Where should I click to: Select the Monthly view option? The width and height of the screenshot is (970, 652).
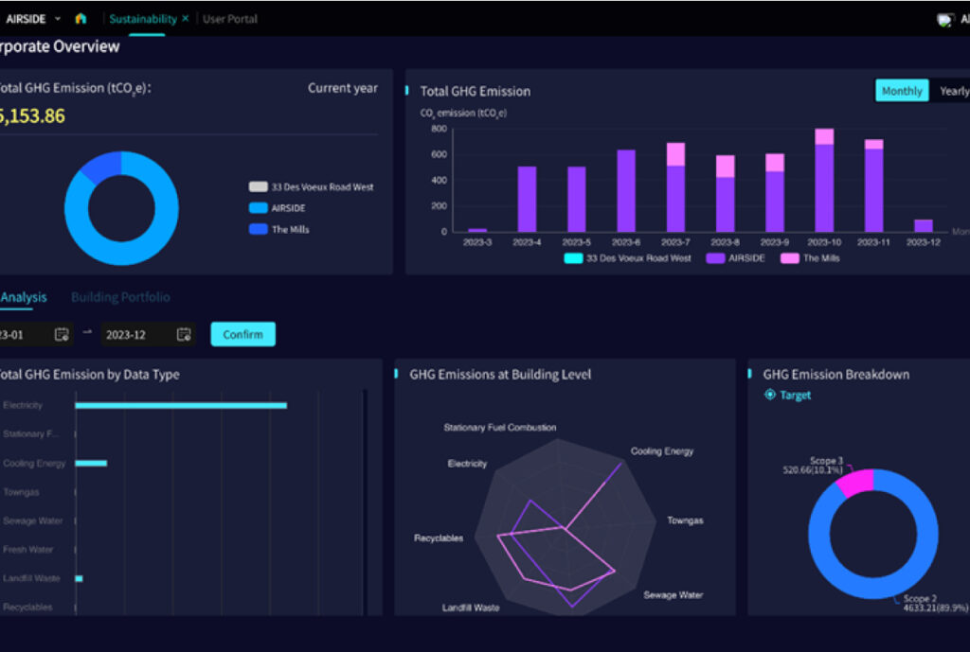901,91
